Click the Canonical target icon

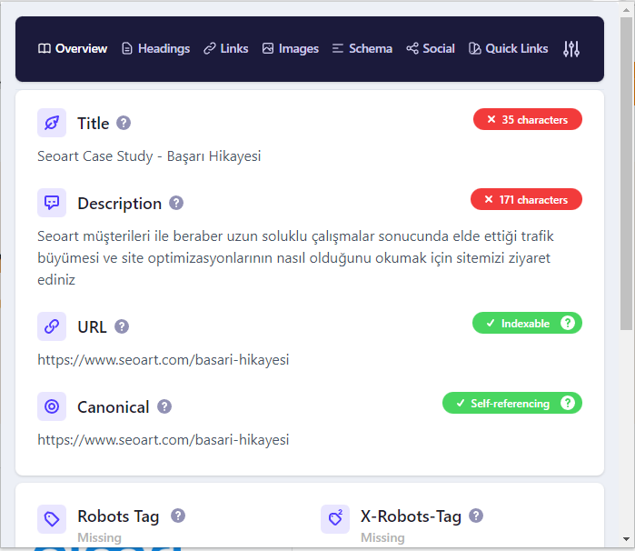[x=52, y=406]
